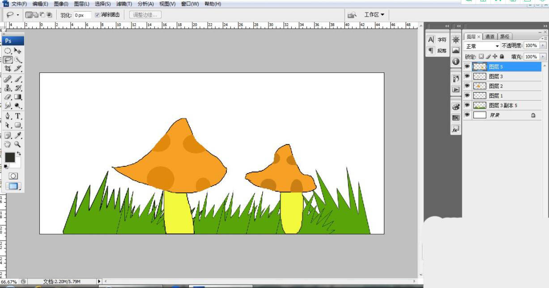
Task: Select the Pen tool
Action: [x=8, y=116]
